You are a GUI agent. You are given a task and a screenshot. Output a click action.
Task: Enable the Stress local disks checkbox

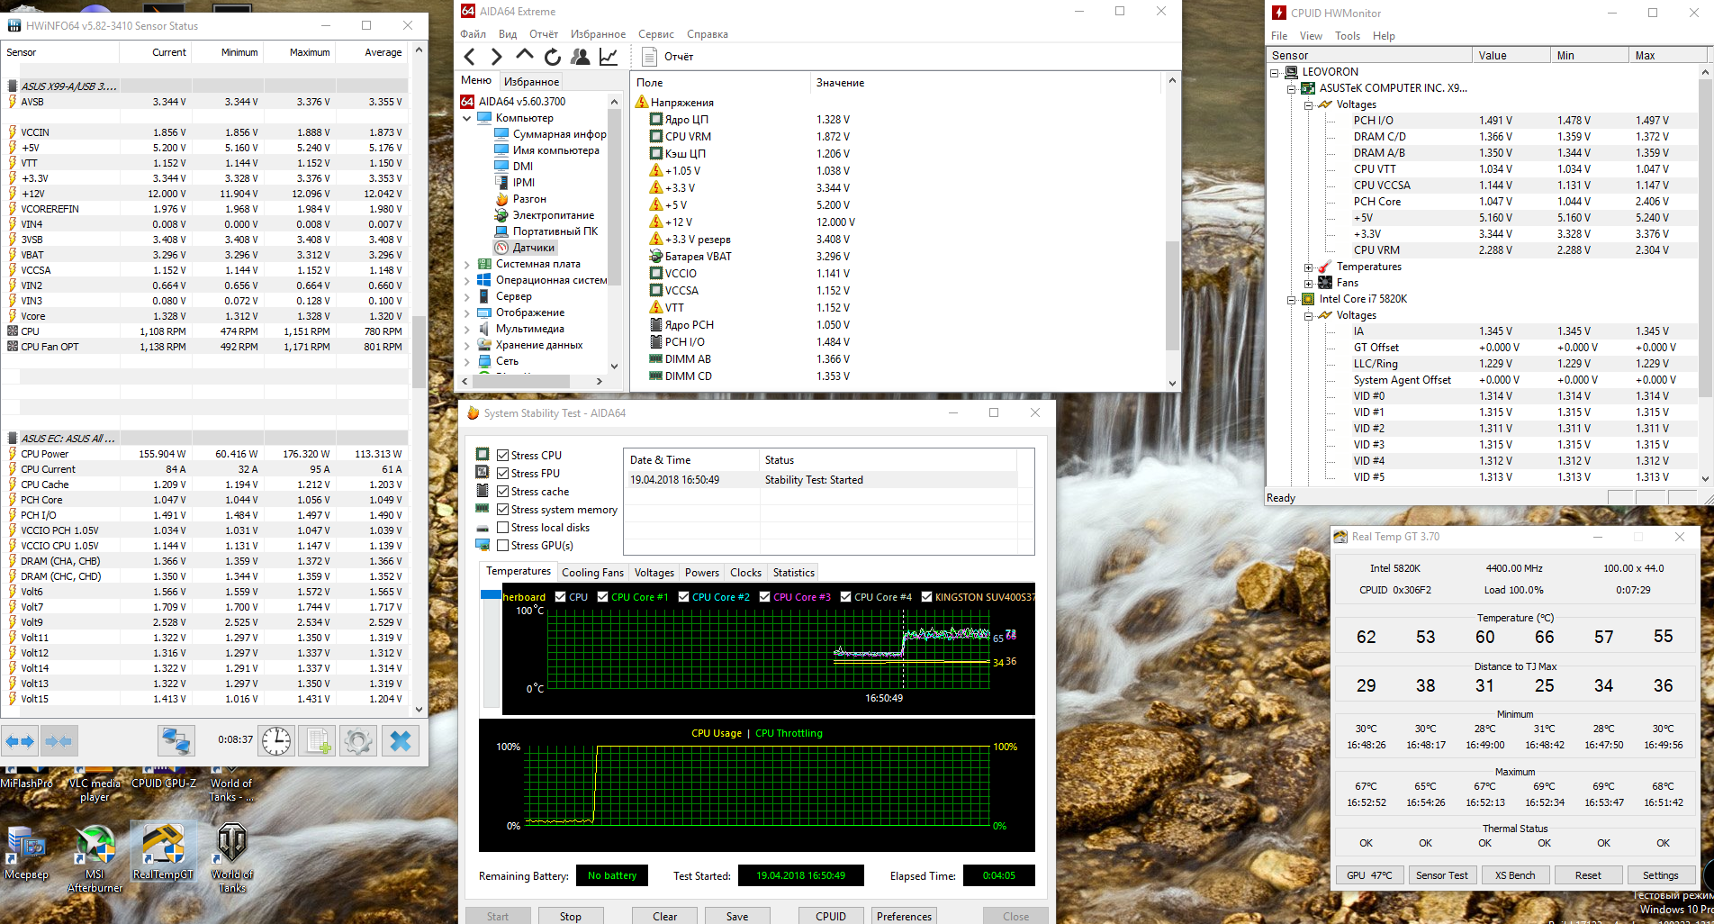coord(503,528)
